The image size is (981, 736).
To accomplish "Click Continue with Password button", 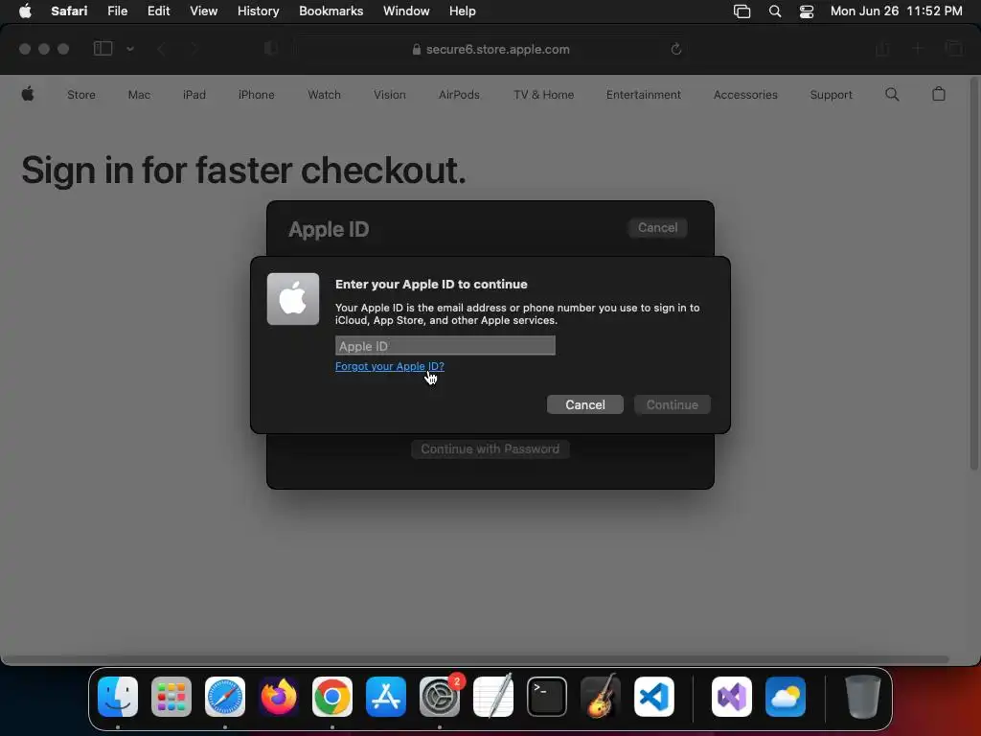I will tap(490, 448).
